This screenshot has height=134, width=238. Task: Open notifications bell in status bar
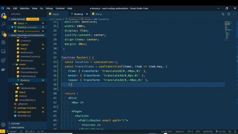[235, 131]
